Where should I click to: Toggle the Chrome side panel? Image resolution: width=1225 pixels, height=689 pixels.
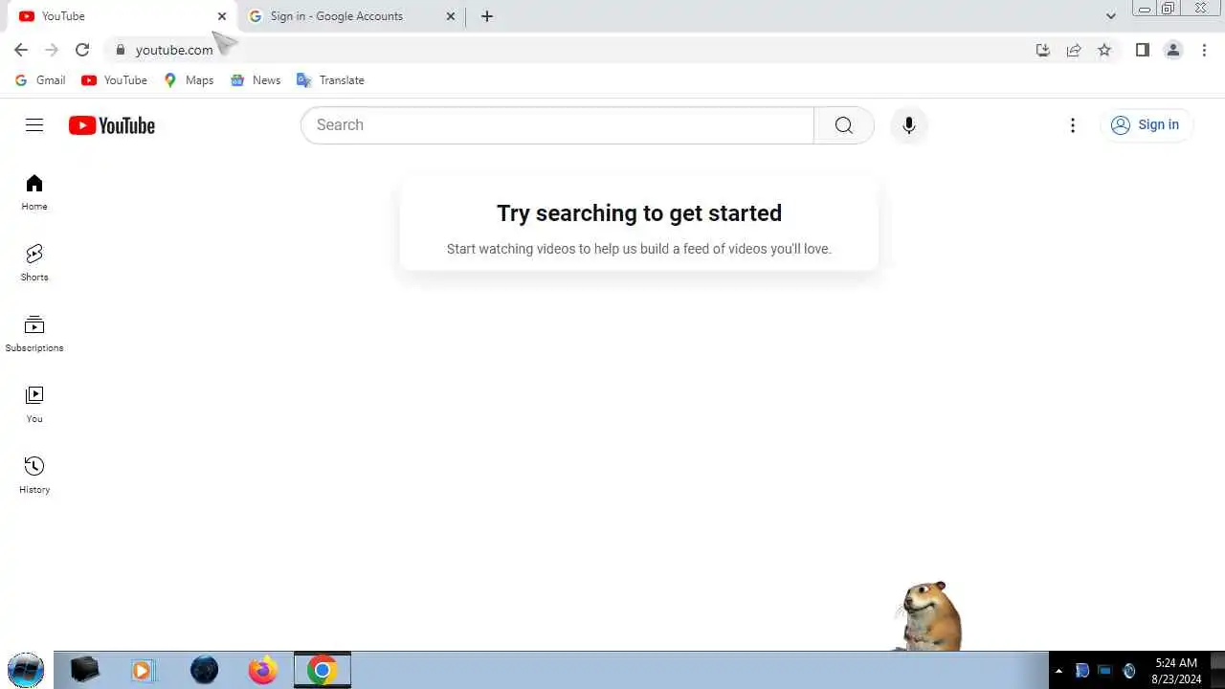pos(1142,50)
